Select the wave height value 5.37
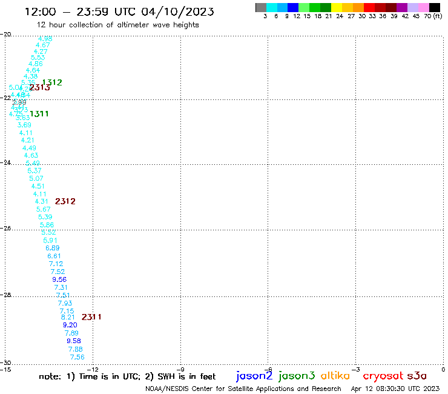This screenshot has height=394, width=448. tap(35, 171)
